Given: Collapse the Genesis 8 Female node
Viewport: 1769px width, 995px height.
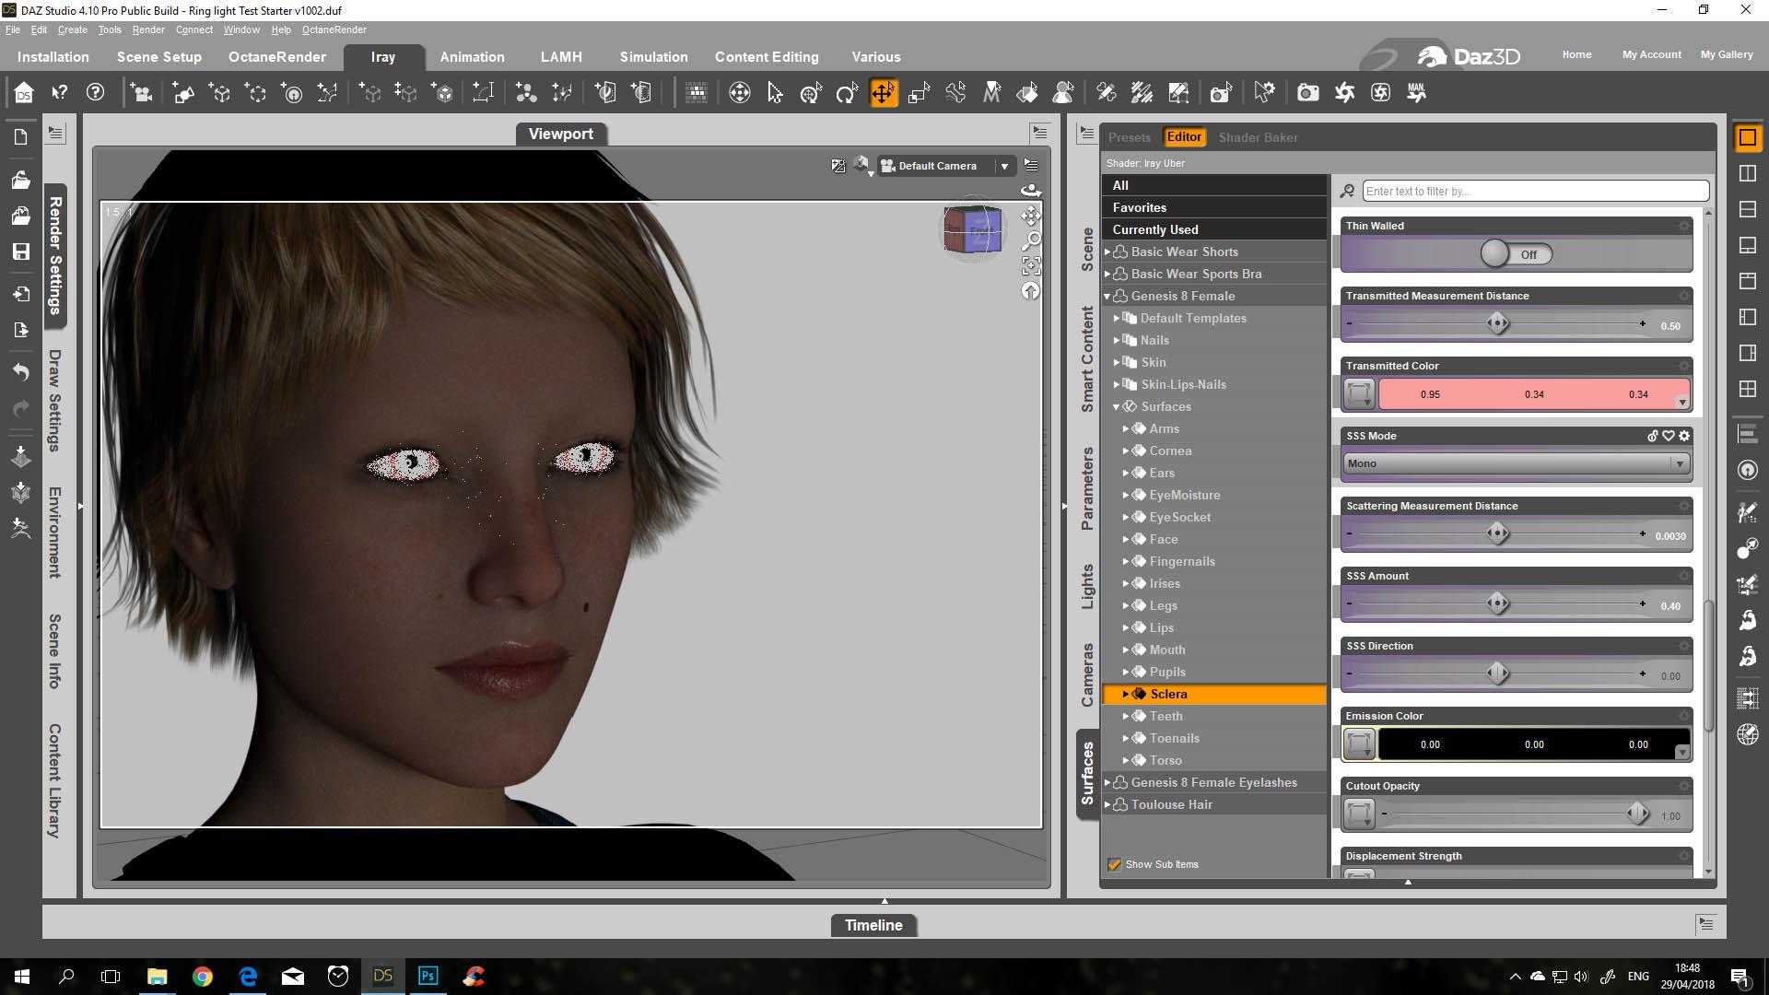Looking at the screenshot, I should point(1107,296).
